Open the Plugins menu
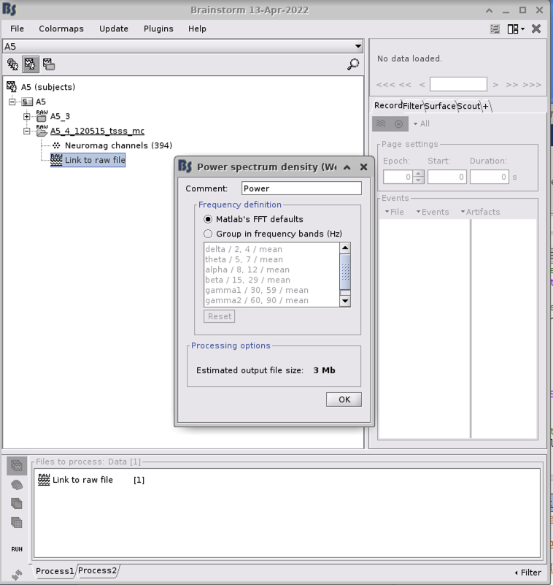Viewport: 553px width, 585px height. click(158, 28)
